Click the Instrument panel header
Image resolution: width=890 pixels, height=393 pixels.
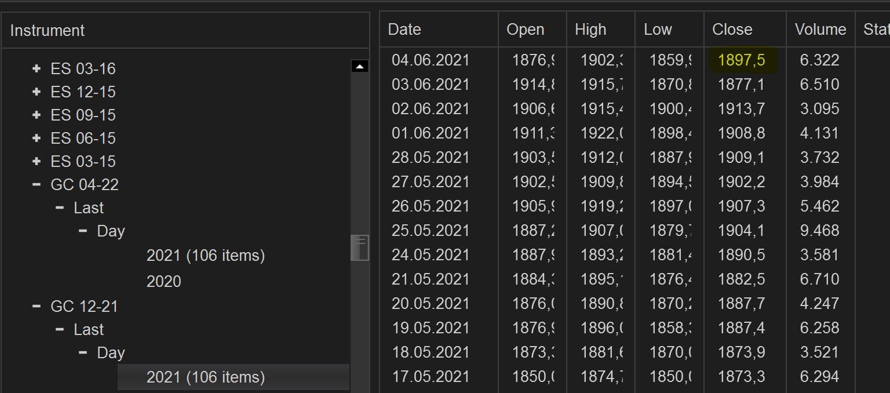tap(185, 30)
